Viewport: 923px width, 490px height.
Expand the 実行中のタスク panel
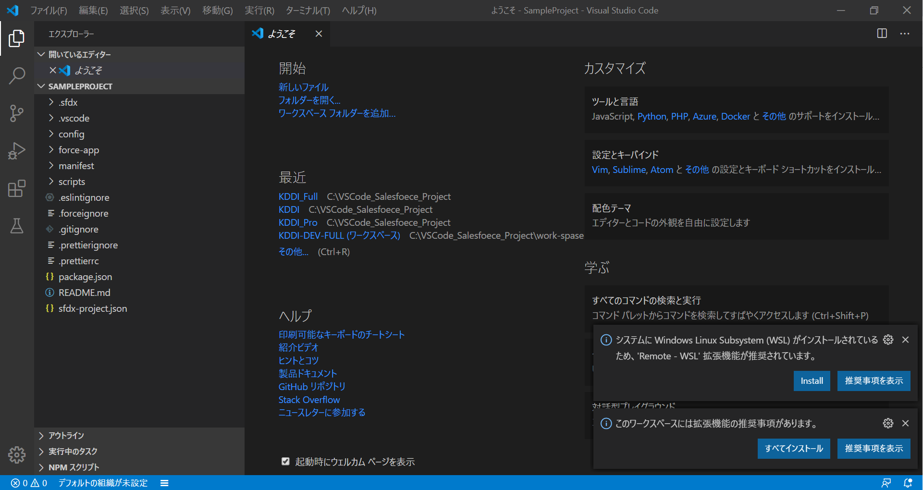[139, 452]
